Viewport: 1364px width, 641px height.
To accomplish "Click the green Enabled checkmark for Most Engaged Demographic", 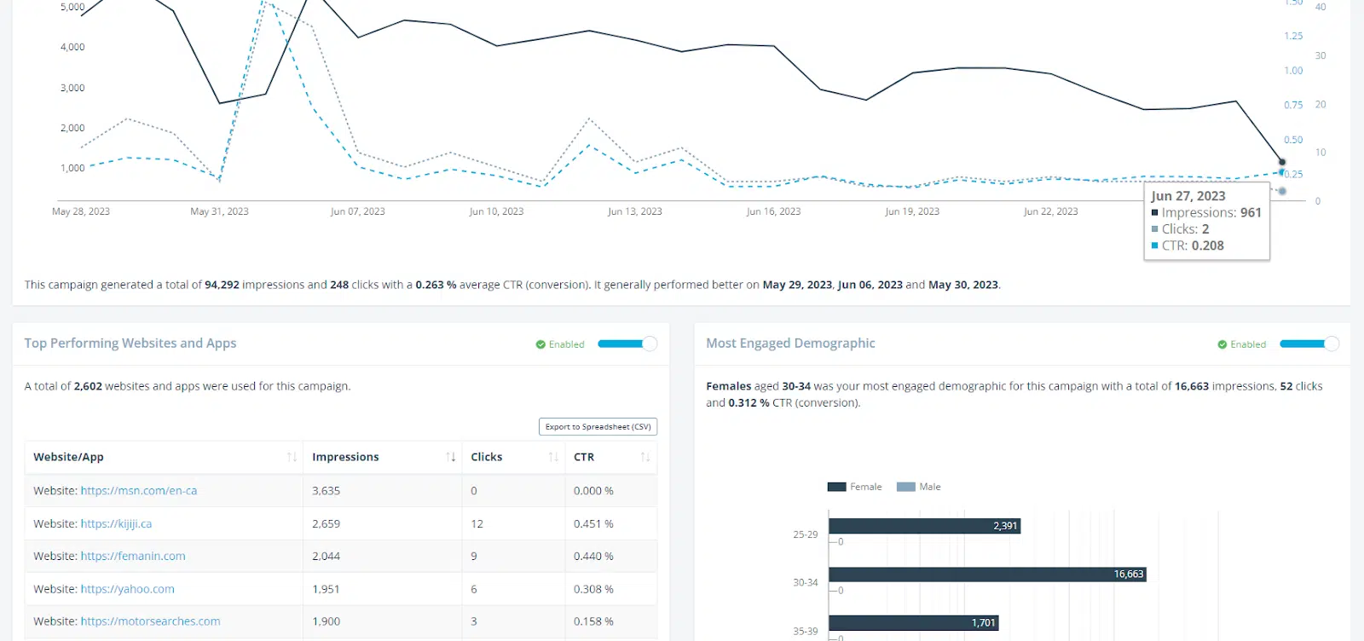I will click(x=1222, y=344).
